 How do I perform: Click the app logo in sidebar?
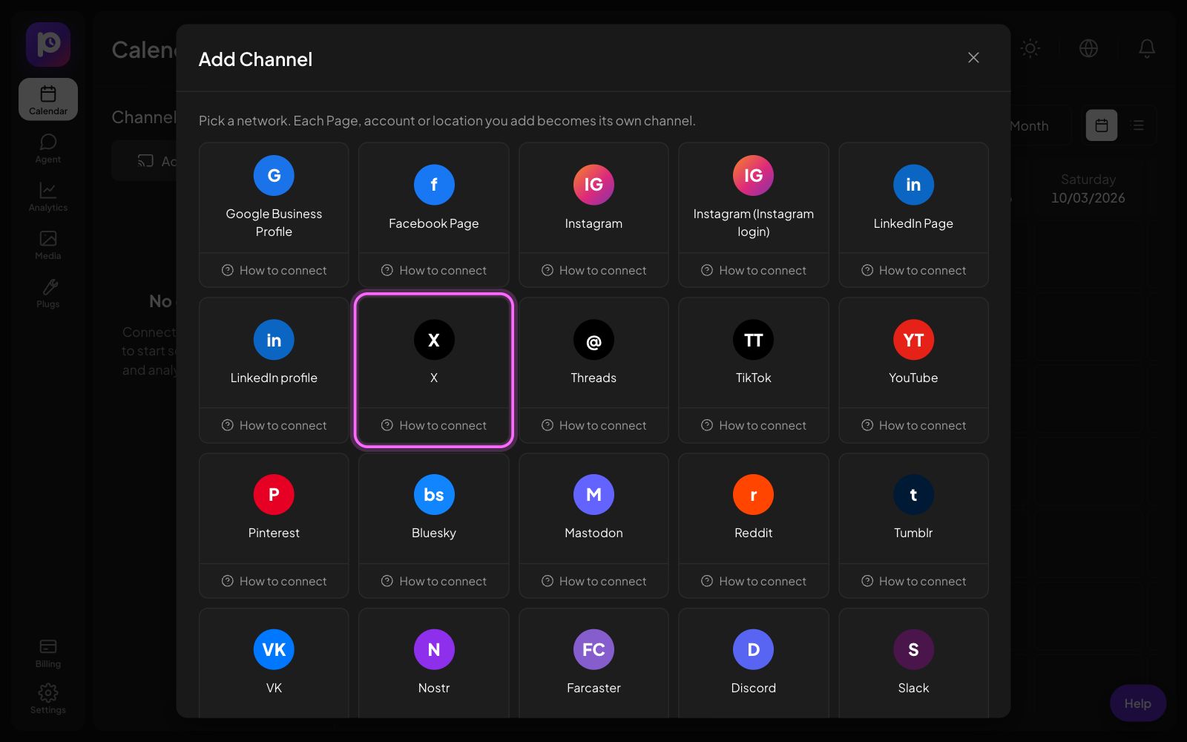(x=48, y=45)
